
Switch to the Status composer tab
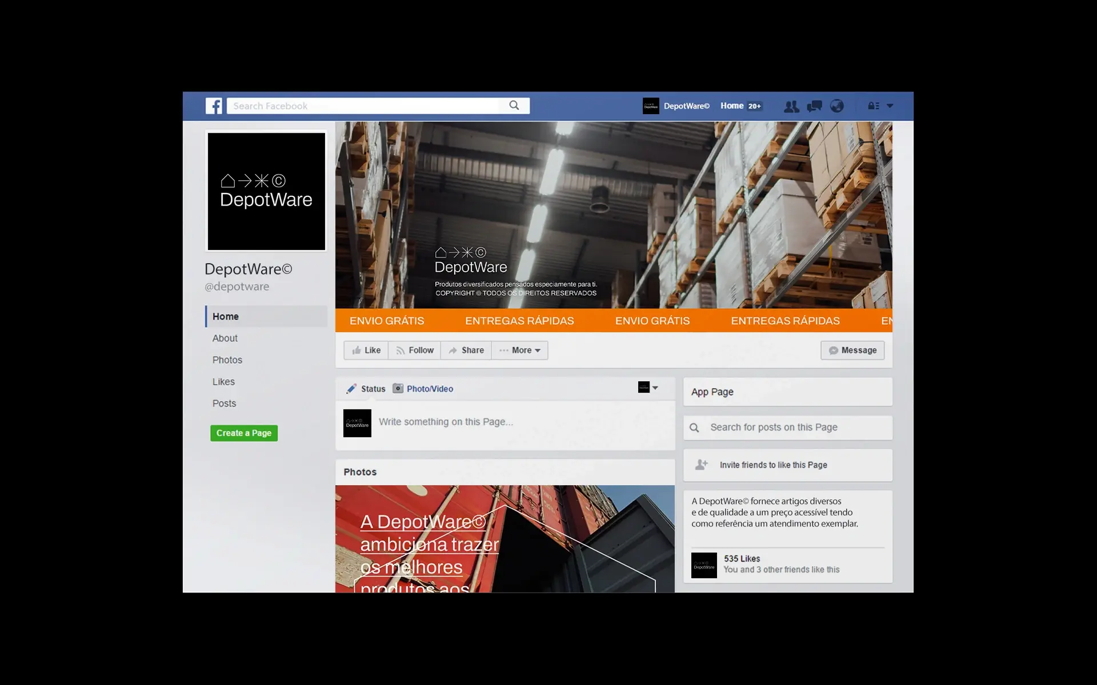click(366, 389)
